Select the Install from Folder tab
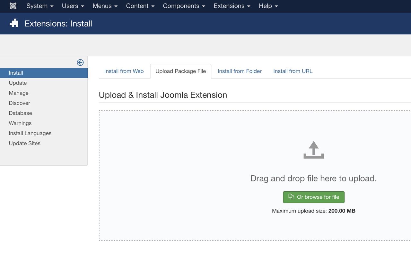 click(240, 71)
